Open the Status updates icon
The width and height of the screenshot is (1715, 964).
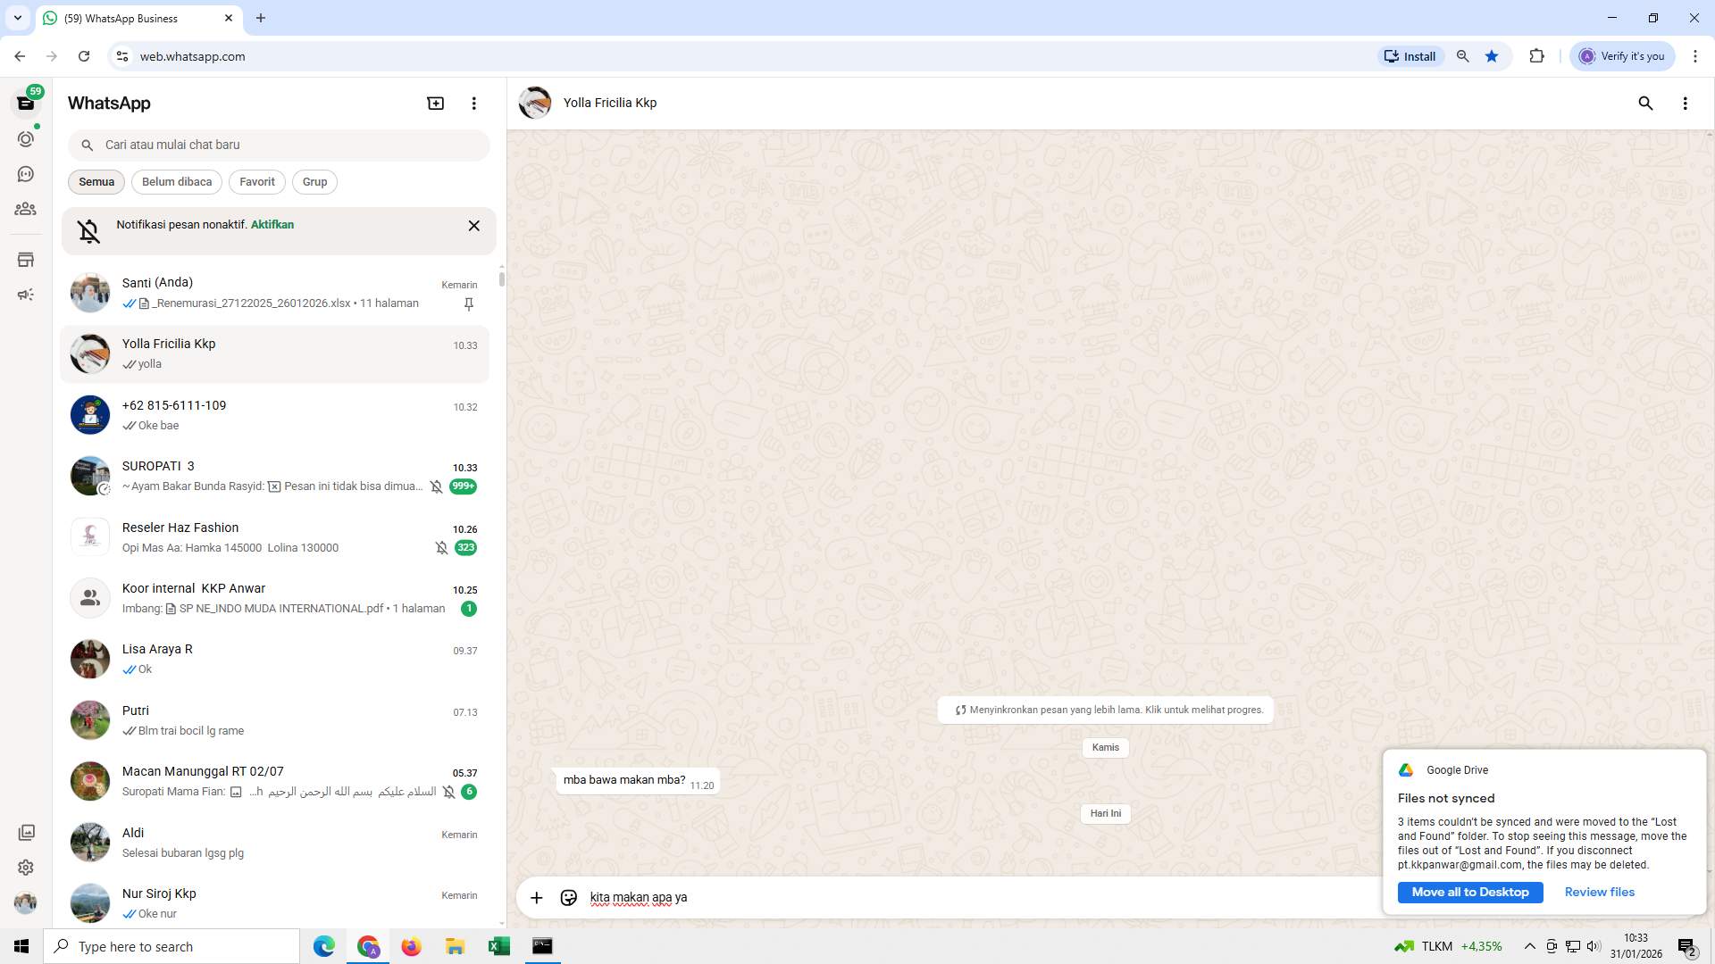26,139
